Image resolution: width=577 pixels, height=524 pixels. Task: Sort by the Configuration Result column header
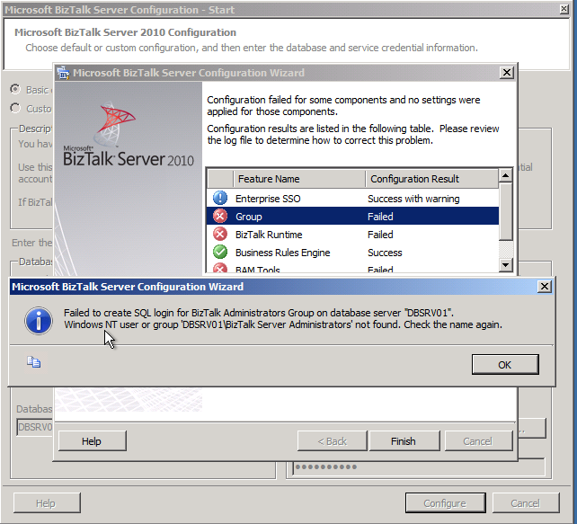[x=432, y=179]
